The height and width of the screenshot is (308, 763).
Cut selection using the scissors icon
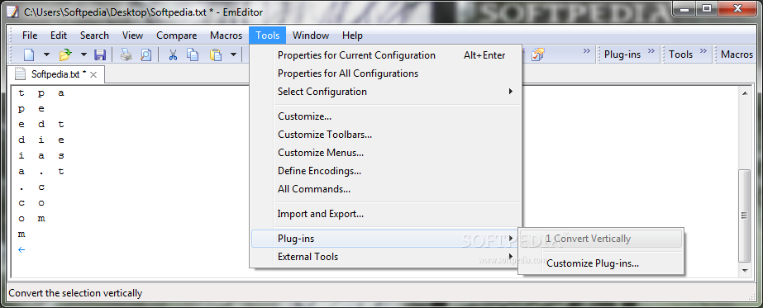click(173, 54)
